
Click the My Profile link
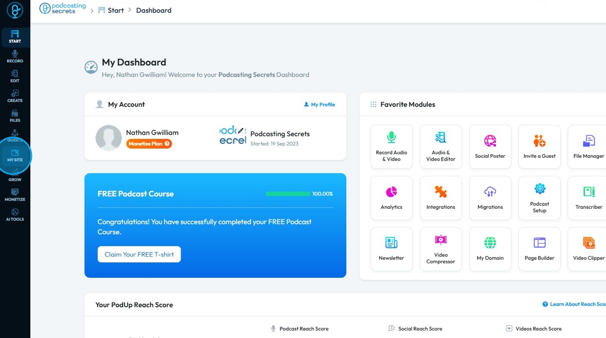(x=319, y=104)
